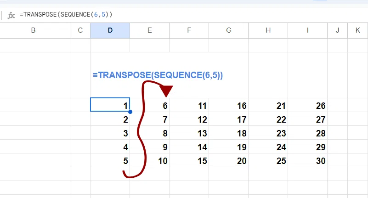Select the cell containing 30
The width and height of the screenshot is (368, 198).
coord(308,160)
